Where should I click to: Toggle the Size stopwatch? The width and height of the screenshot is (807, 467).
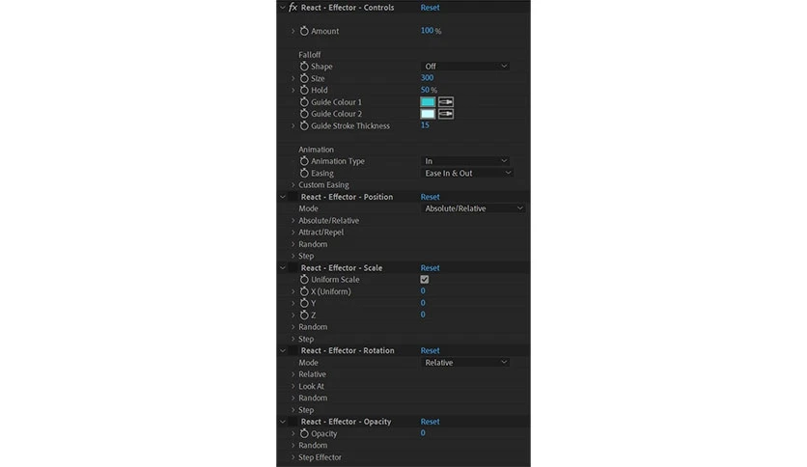pyautogui.click(x=304, y=78)
